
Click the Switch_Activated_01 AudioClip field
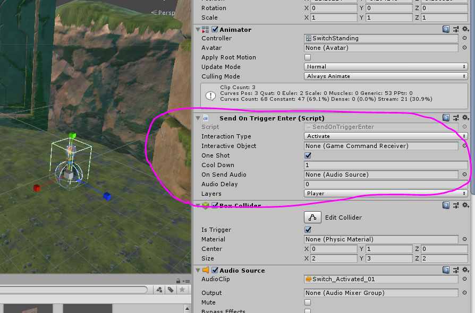point(381,279)
